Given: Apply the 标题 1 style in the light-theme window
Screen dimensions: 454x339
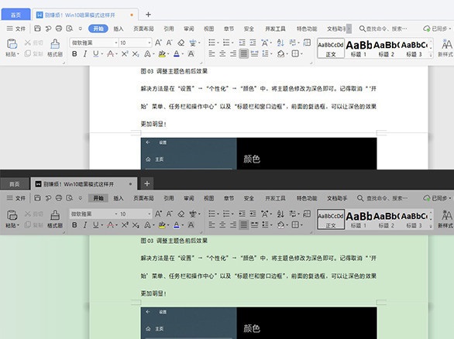Looking at the screenshot, I should 359,49.
